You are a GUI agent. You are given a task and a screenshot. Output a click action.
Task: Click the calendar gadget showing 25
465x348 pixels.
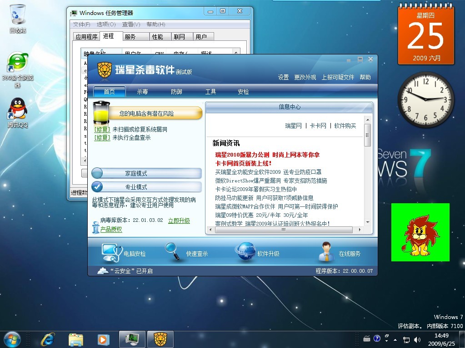click(x=426, y=35)
